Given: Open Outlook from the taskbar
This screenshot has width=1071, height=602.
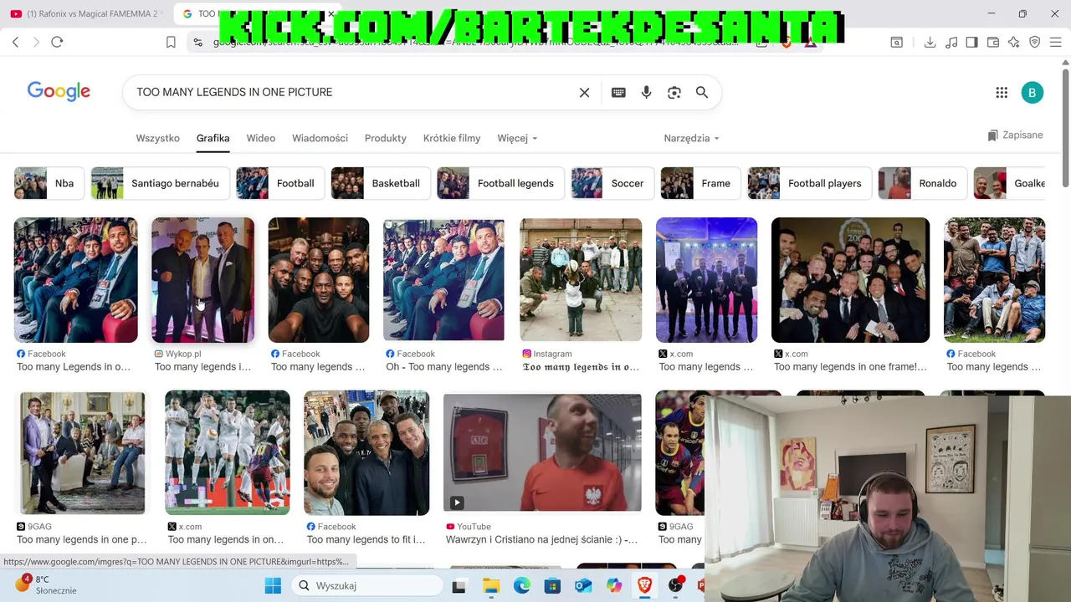Looking at the screenshot, I should [583, 586].
